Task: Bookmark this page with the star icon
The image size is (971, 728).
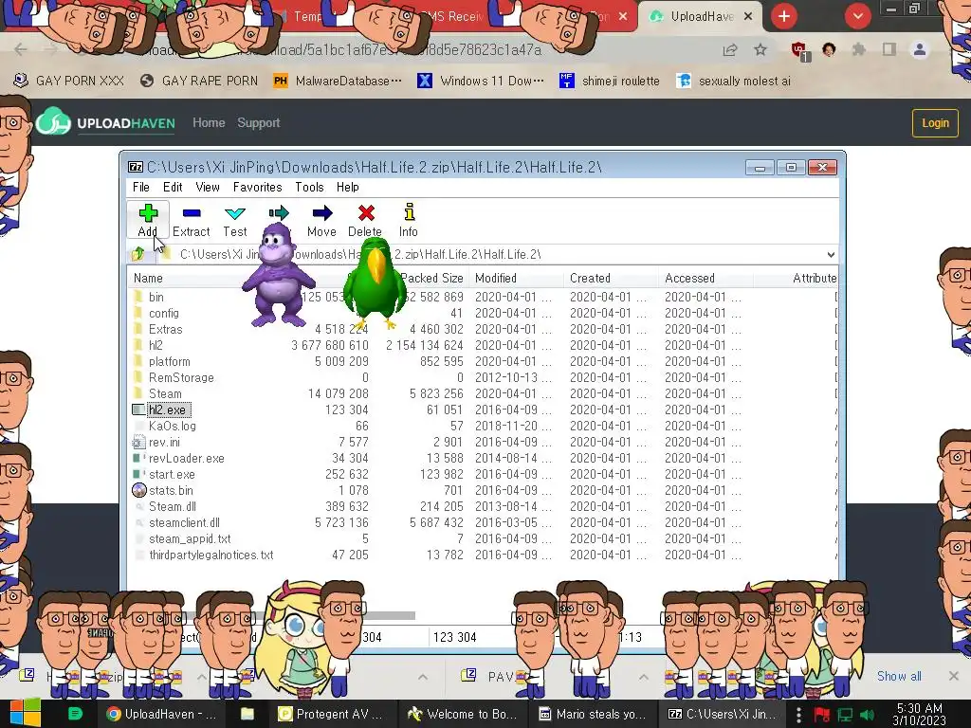Action: click(760, 49)
